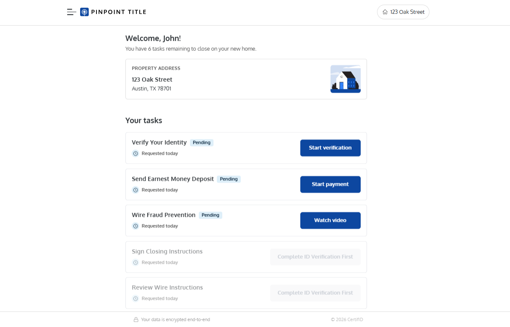The image size is (510, 327).
Task: Select the Sign Closing Instructions title
Action: click(x=167, y=252)
